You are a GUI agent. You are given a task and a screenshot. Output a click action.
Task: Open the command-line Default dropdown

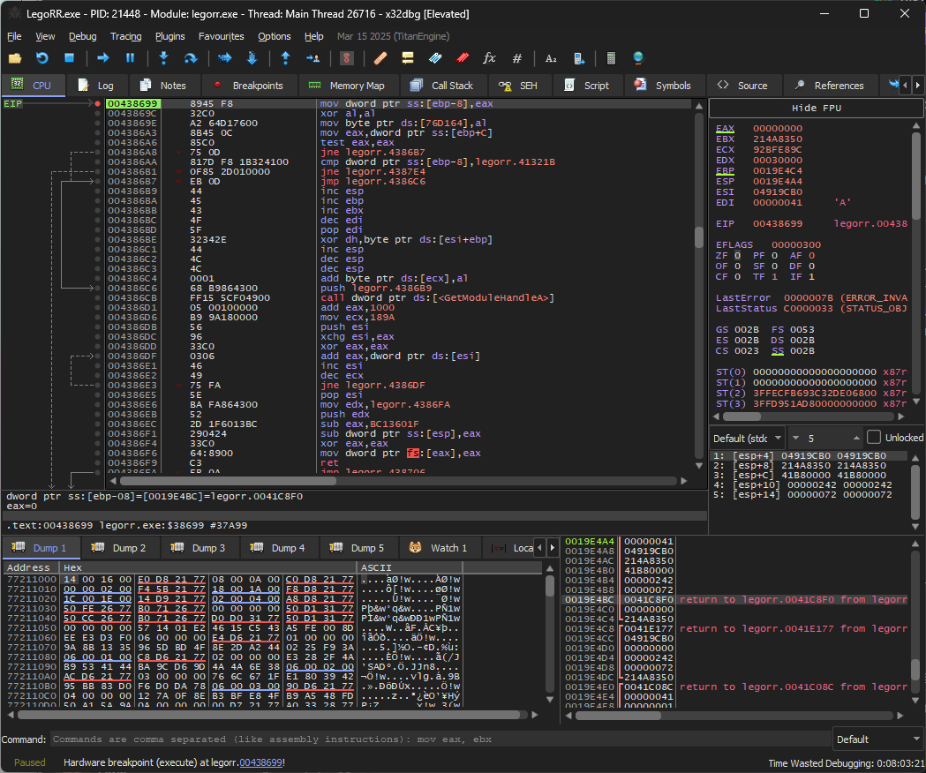pyautogui.click(x=877, y=739)
